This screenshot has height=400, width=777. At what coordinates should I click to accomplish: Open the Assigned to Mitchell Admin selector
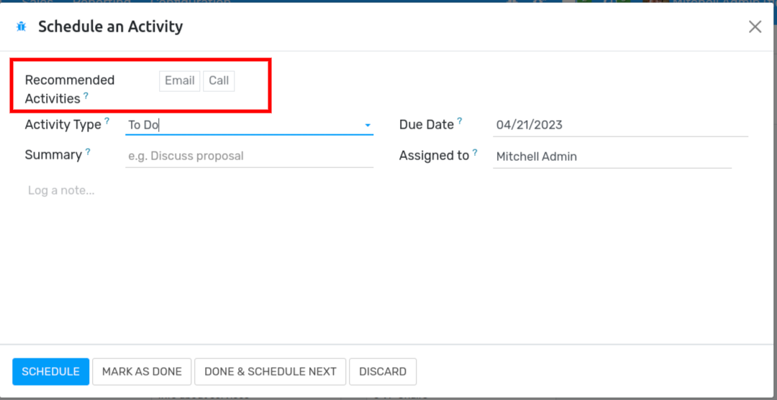pyautogui.click(x=612, y=157)
